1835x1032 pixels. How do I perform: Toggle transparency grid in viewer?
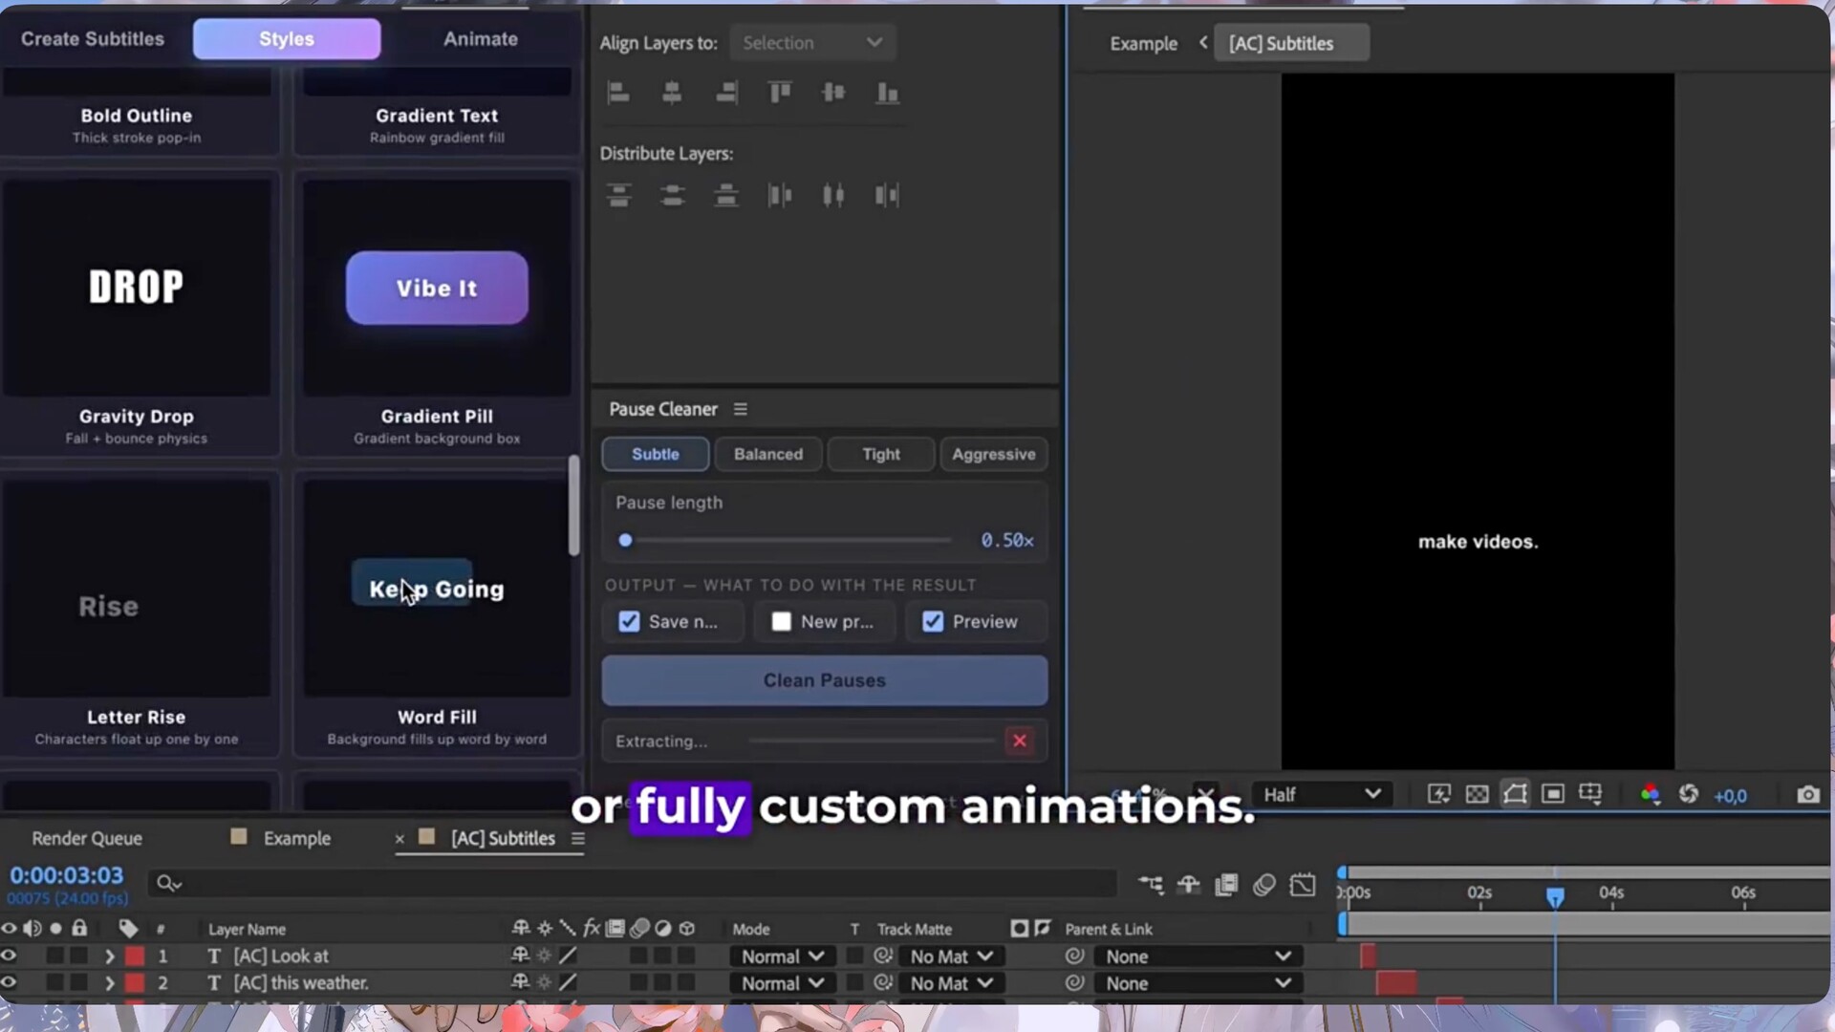[1477, 795]
